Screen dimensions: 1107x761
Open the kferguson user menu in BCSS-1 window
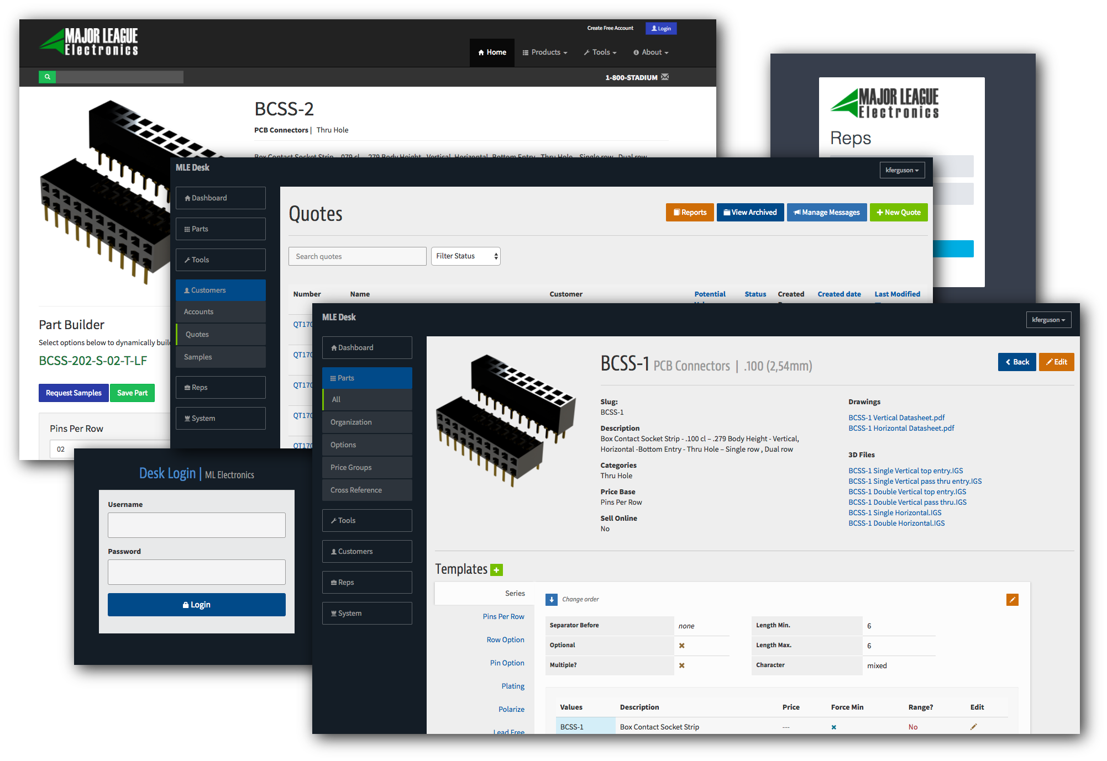1048,320
